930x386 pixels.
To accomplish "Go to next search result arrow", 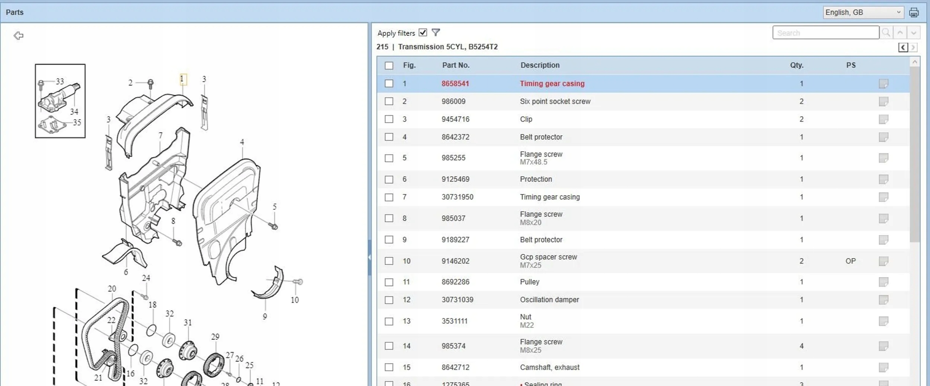I will [x=914, y=33].
